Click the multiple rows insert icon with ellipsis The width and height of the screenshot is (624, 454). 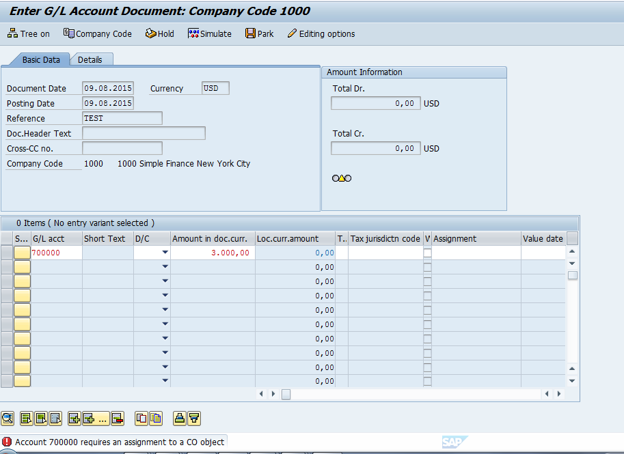tap(96, 418)
